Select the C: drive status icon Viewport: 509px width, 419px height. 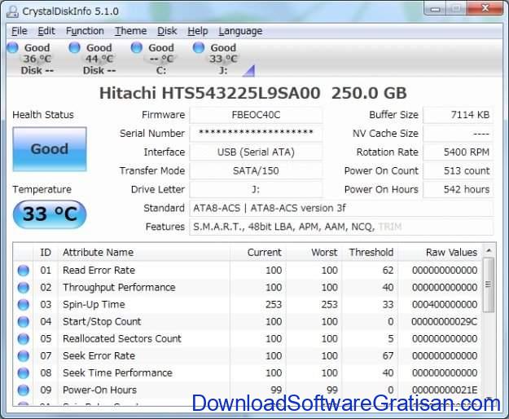(x=136, y=47)
